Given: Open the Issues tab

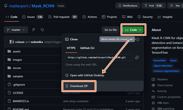Looking at the screenshot, I should coord(33,17).
